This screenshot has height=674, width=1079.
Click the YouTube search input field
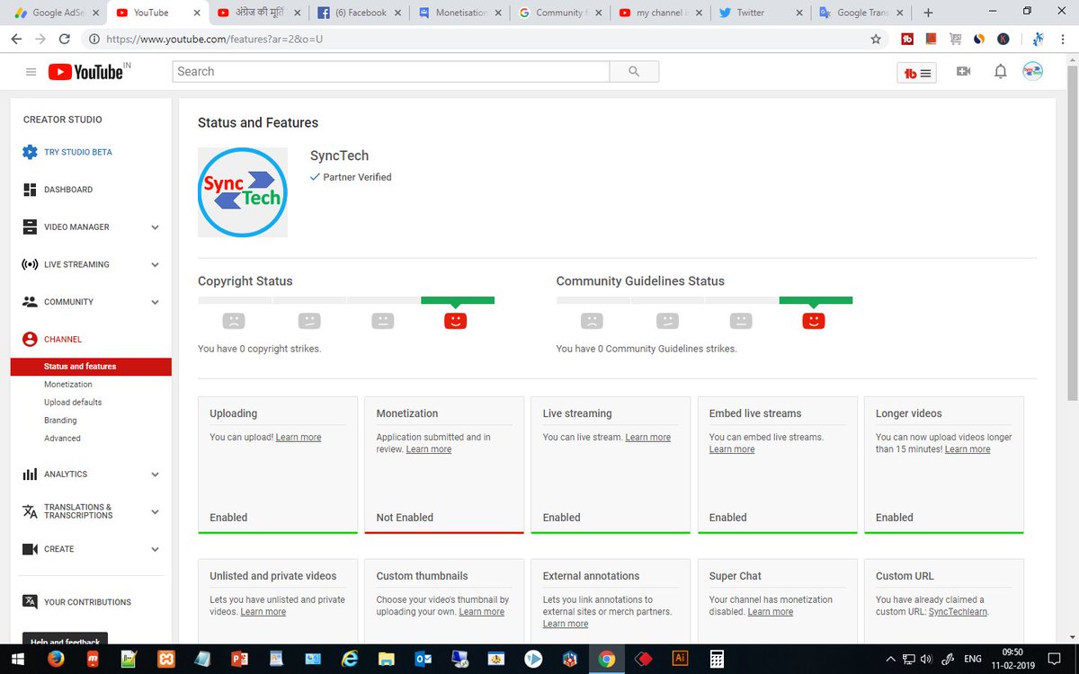391,72
